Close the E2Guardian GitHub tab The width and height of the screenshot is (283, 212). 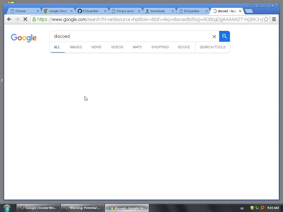pos(105,11)
